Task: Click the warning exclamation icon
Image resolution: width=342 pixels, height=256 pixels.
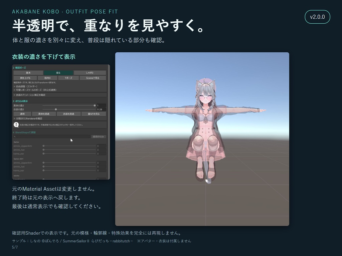Action: pos(16,125)
